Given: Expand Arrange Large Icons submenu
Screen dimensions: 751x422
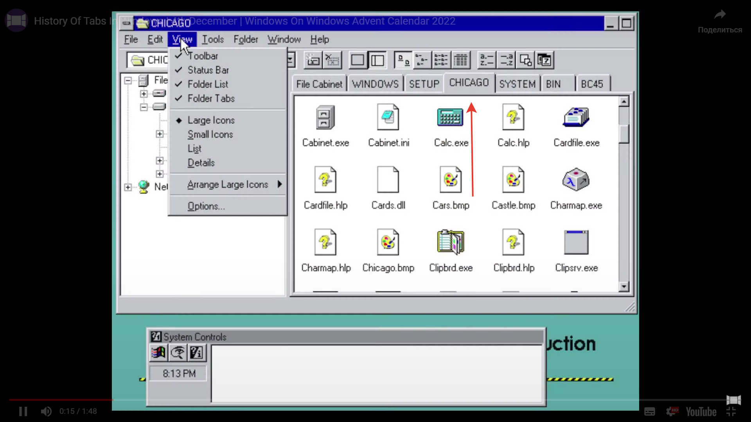Looking at the screenshot, I should 228,184.
